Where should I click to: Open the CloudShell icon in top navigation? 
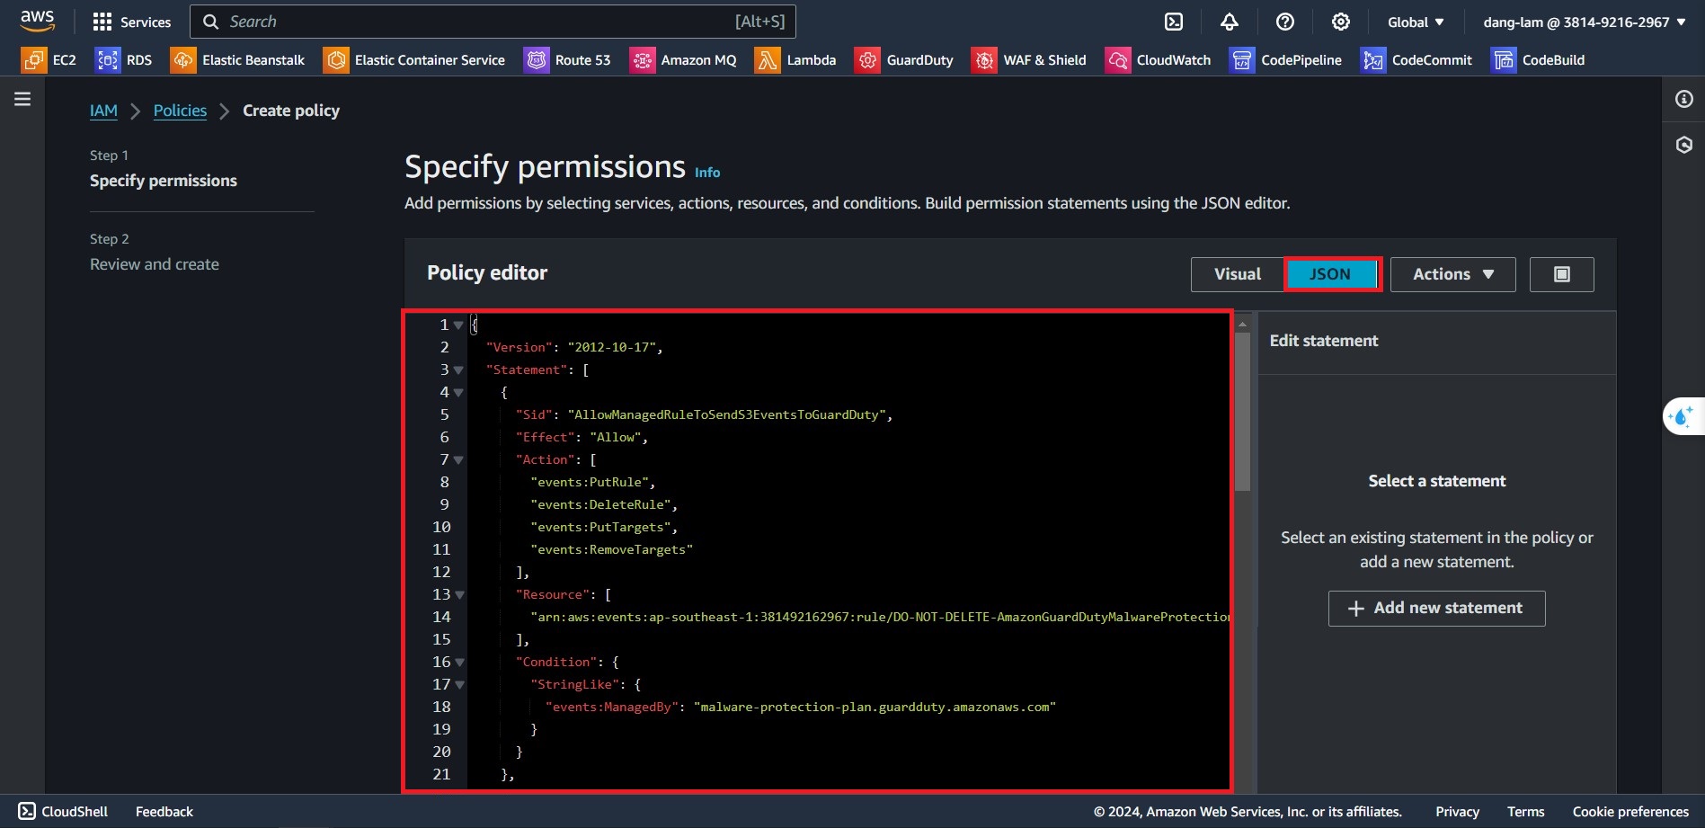[1173, 22]
